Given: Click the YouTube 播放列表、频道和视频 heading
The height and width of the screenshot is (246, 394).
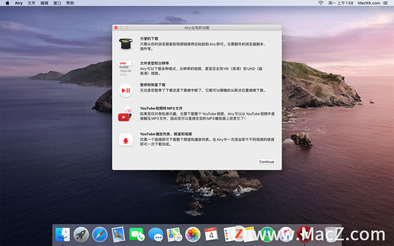Looking at the screenshot, I should (166, 134).
